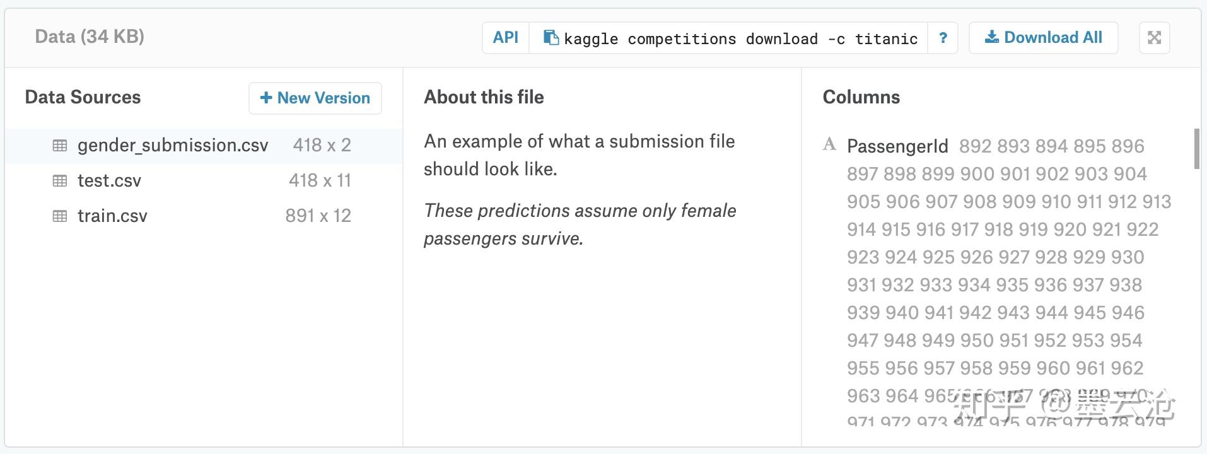The height and width of the screenshot is (454, 1207).
Task: Click the Columns panel scrollbar
Action: pos(1196,149)
